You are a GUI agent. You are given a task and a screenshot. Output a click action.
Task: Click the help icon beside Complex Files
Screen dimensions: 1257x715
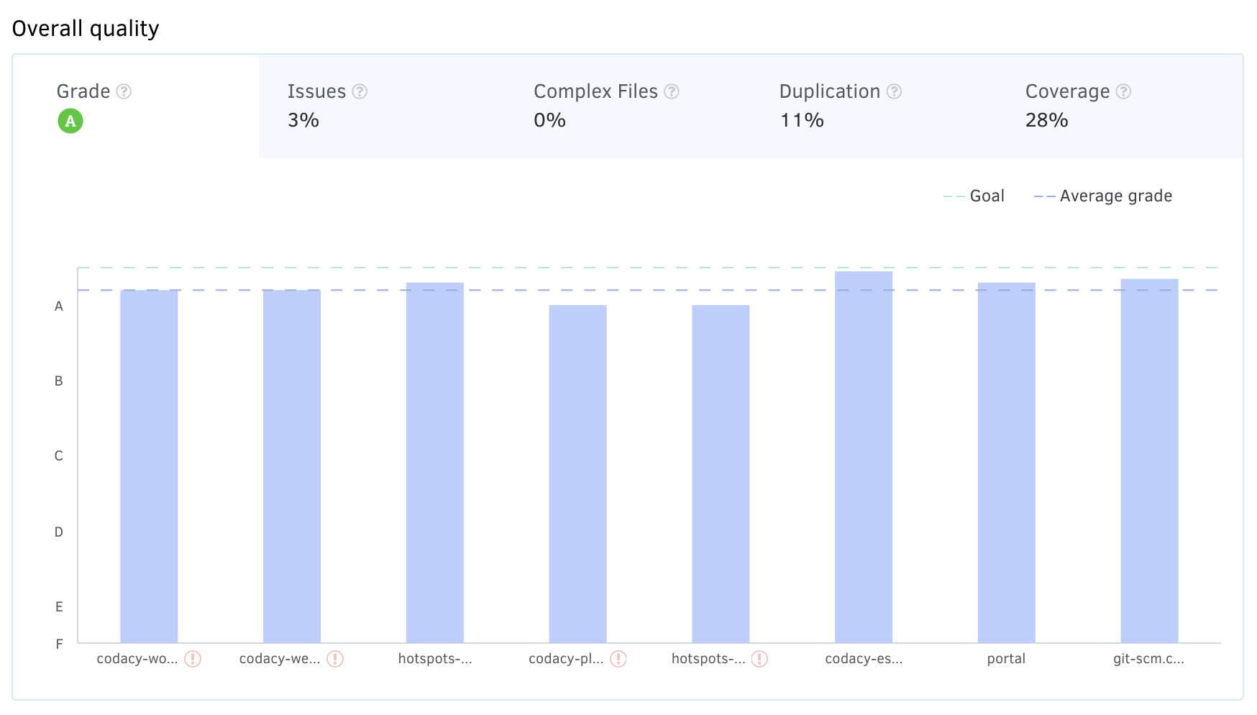[671, 91]
